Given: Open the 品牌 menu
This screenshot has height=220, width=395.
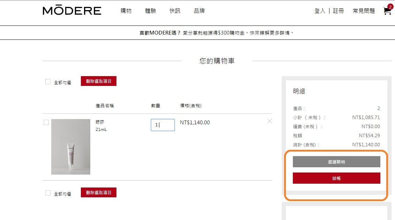Looking at the screenshot, I should click(x=199, y=11).
